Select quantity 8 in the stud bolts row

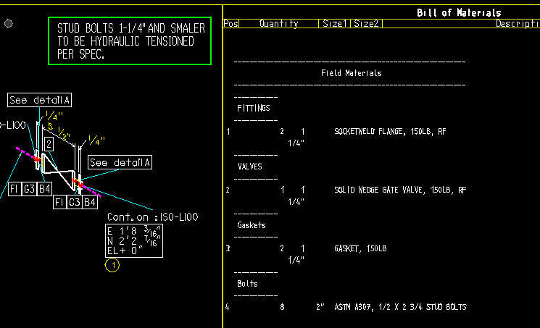click(282, 307)
